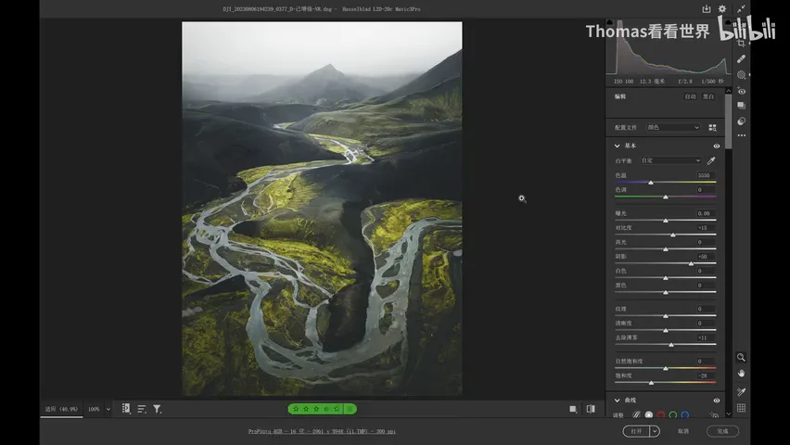Click the panel scrollbar up arrow
790x445 pixels.
(728, 91)
